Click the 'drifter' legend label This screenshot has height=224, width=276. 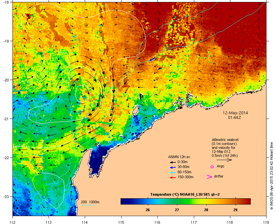218,176
